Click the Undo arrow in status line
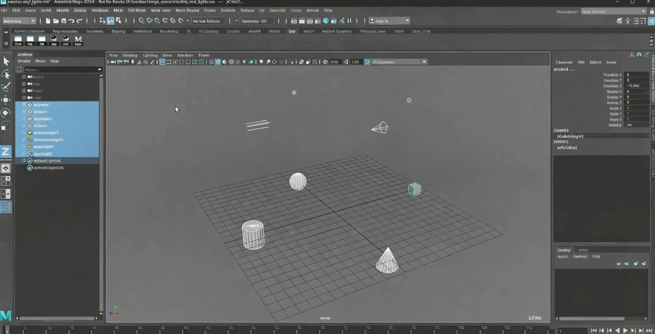 71,21
